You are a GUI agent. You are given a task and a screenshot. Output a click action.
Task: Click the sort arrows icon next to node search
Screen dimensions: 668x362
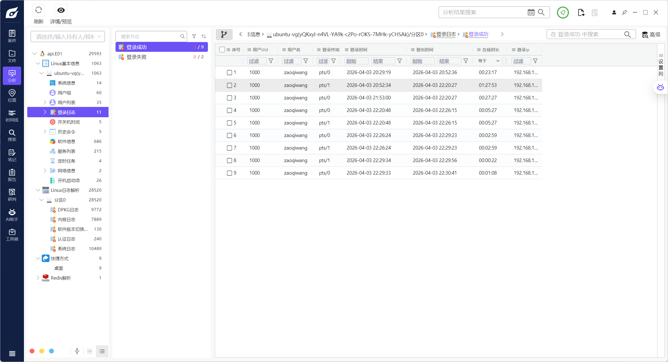(x=204, y=36)
